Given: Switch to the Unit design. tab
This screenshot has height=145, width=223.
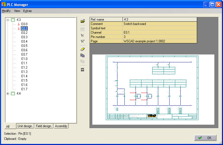Looking at the screenshot, I should point(25,126).
